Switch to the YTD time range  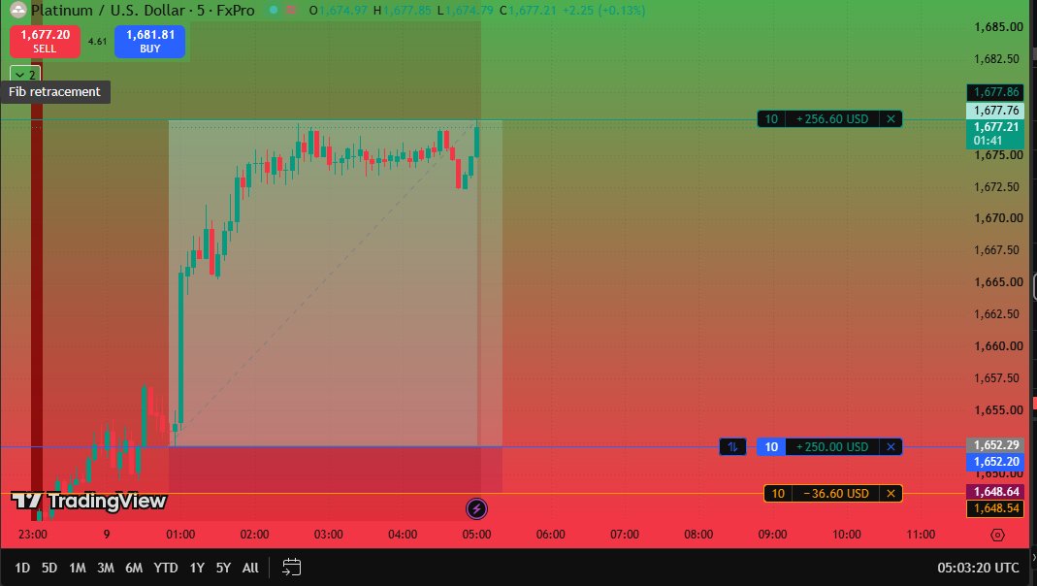coord(166,568)
